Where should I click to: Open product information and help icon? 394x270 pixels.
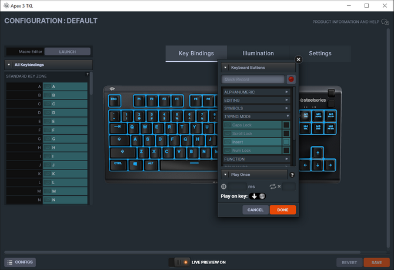pyautogui.click(x=385, y=22)
